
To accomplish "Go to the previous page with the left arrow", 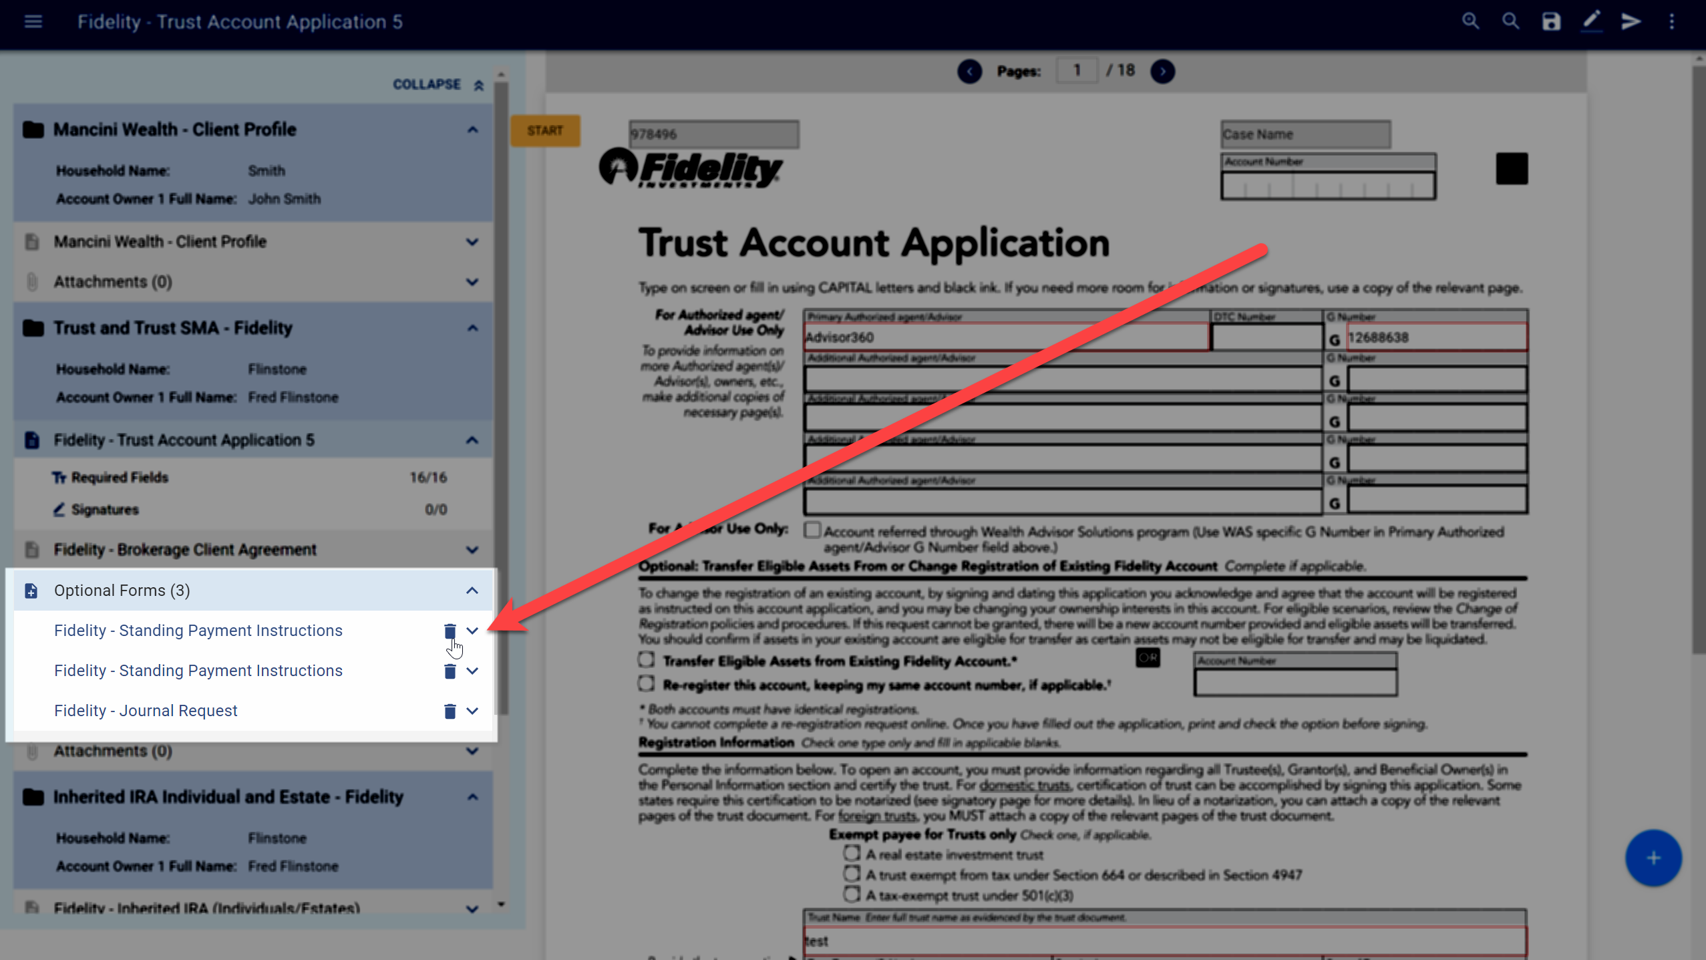I will click(x=969, y=71).
